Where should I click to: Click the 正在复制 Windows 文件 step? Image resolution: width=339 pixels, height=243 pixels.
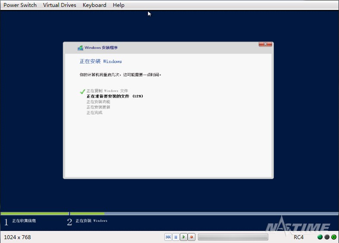107,91
